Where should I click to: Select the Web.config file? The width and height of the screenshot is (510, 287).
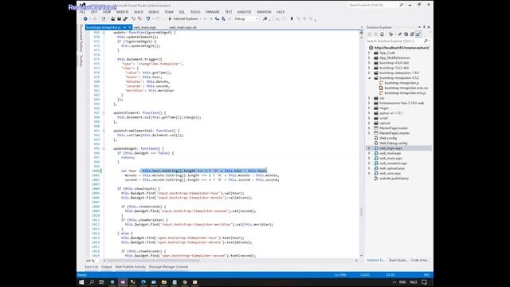point(388,138)
